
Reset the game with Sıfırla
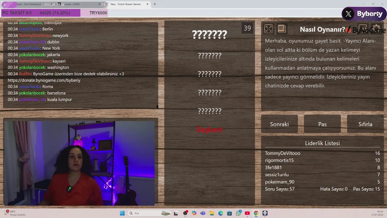point(365,124)
